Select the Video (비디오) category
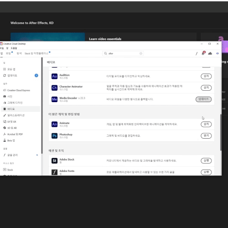228x228 pixels. (21, 109)
